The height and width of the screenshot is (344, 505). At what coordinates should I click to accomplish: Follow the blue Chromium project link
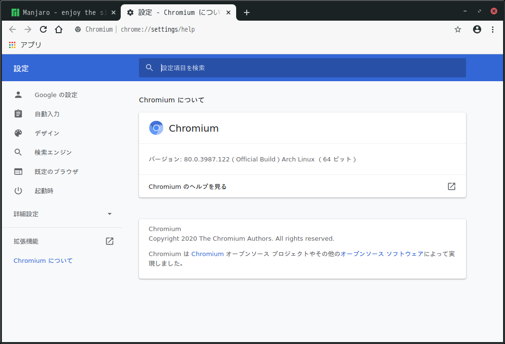(207, 254)
